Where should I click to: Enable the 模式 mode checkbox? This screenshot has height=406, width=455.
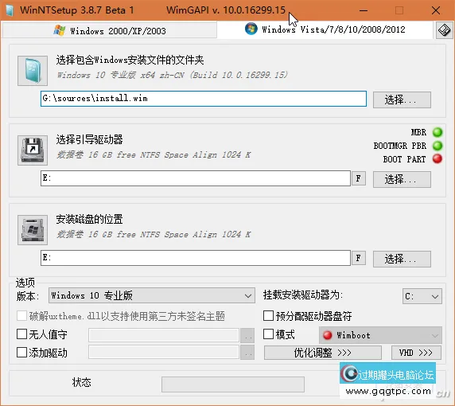click(268, 334)
